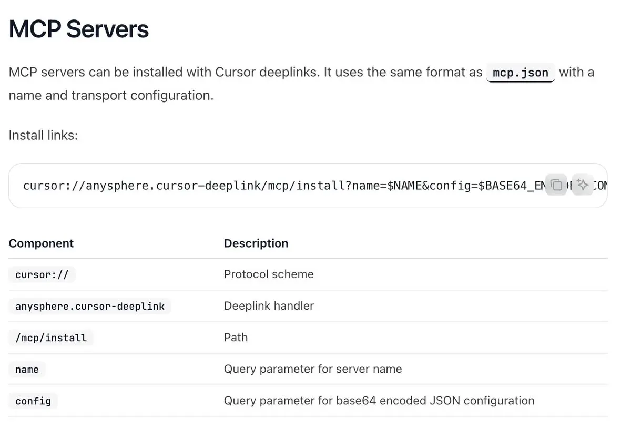Click the mcp.json inline code link

[x=521, y=72]
